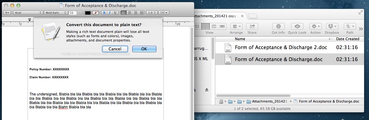Open the paragraph styles dropdown
The image size is (369, 120).
coord(7,13)
